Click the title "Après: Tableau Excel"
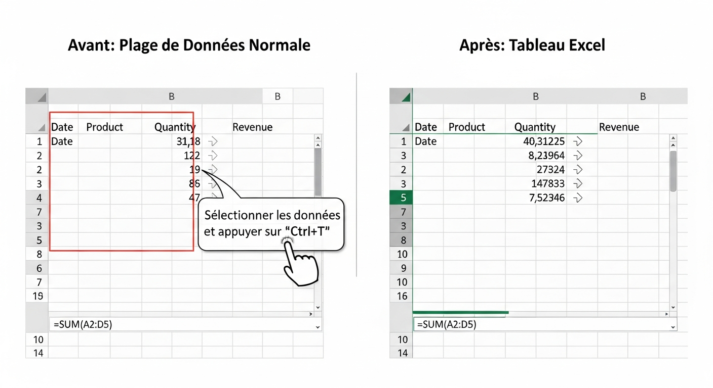 point(532,45)
